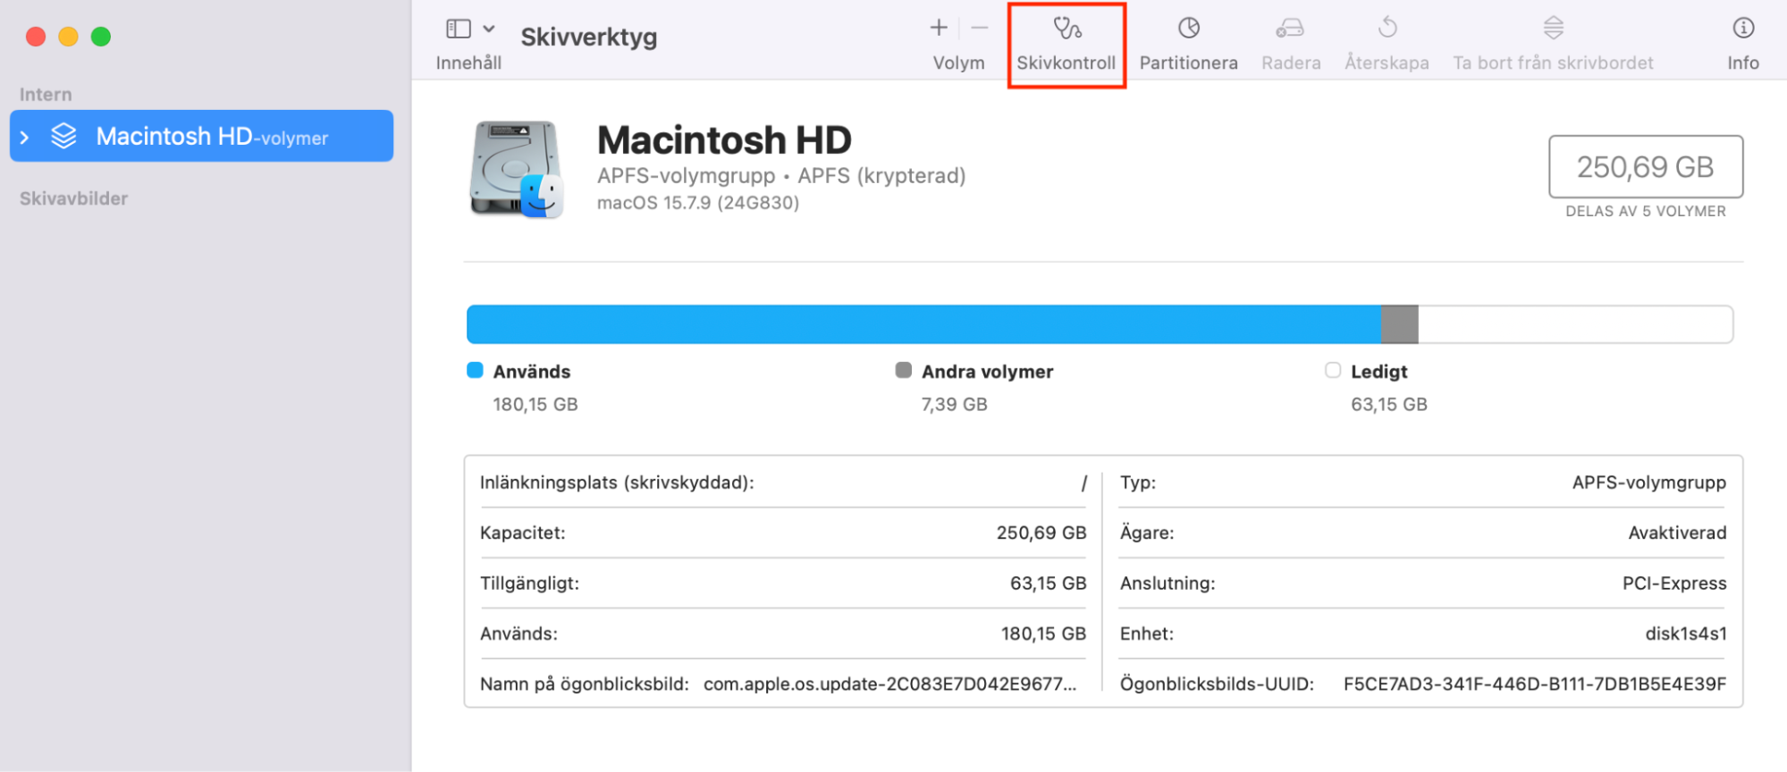This screenshot has width=1787, height=772.
Task: Expand the Macintosh HD volume group
Action: tap(25, 137)
